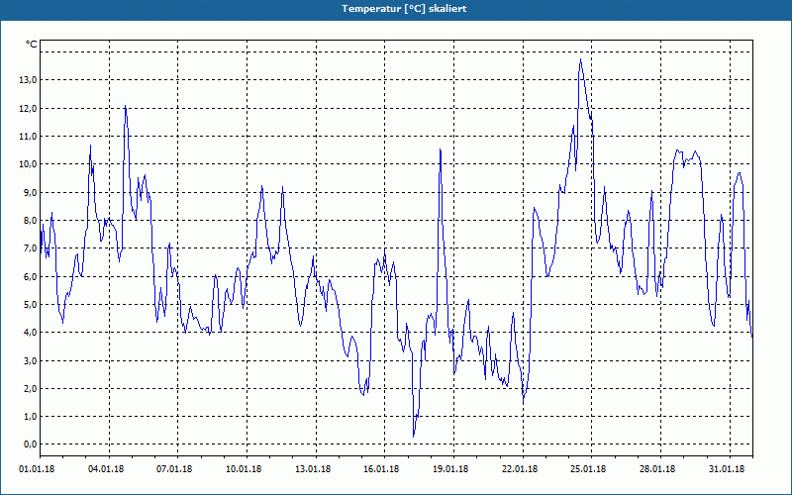This screenshot has height=495, width=792.
Task: Click the 5,0 y-axis label
Action: tap(30, 305)
